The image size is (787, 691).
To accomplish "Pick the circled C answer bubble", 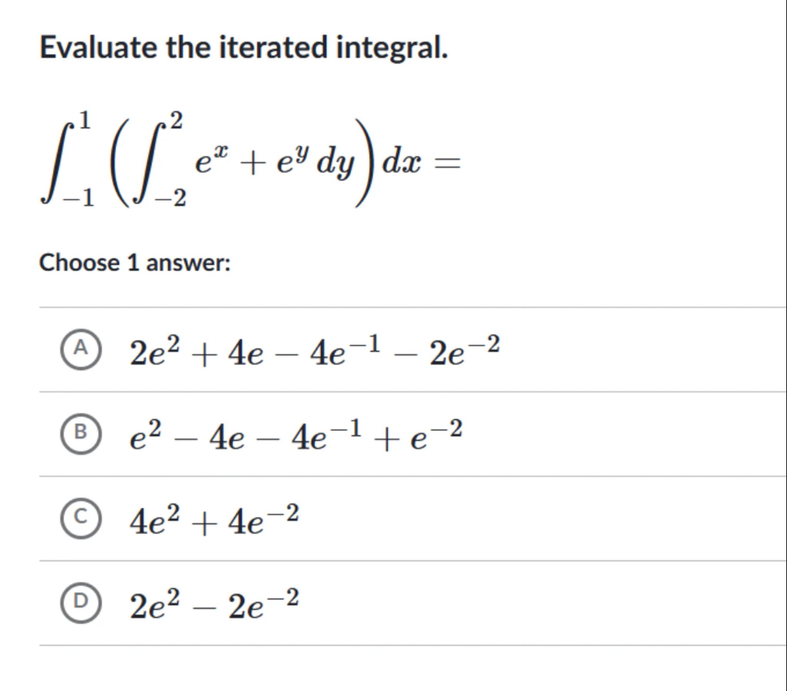I will [81, 518].
